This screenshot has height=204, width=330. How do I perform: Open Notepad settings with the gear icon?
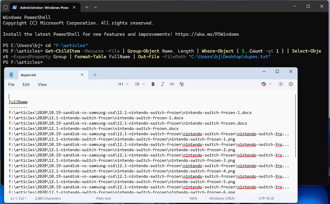tap(291, 84)
